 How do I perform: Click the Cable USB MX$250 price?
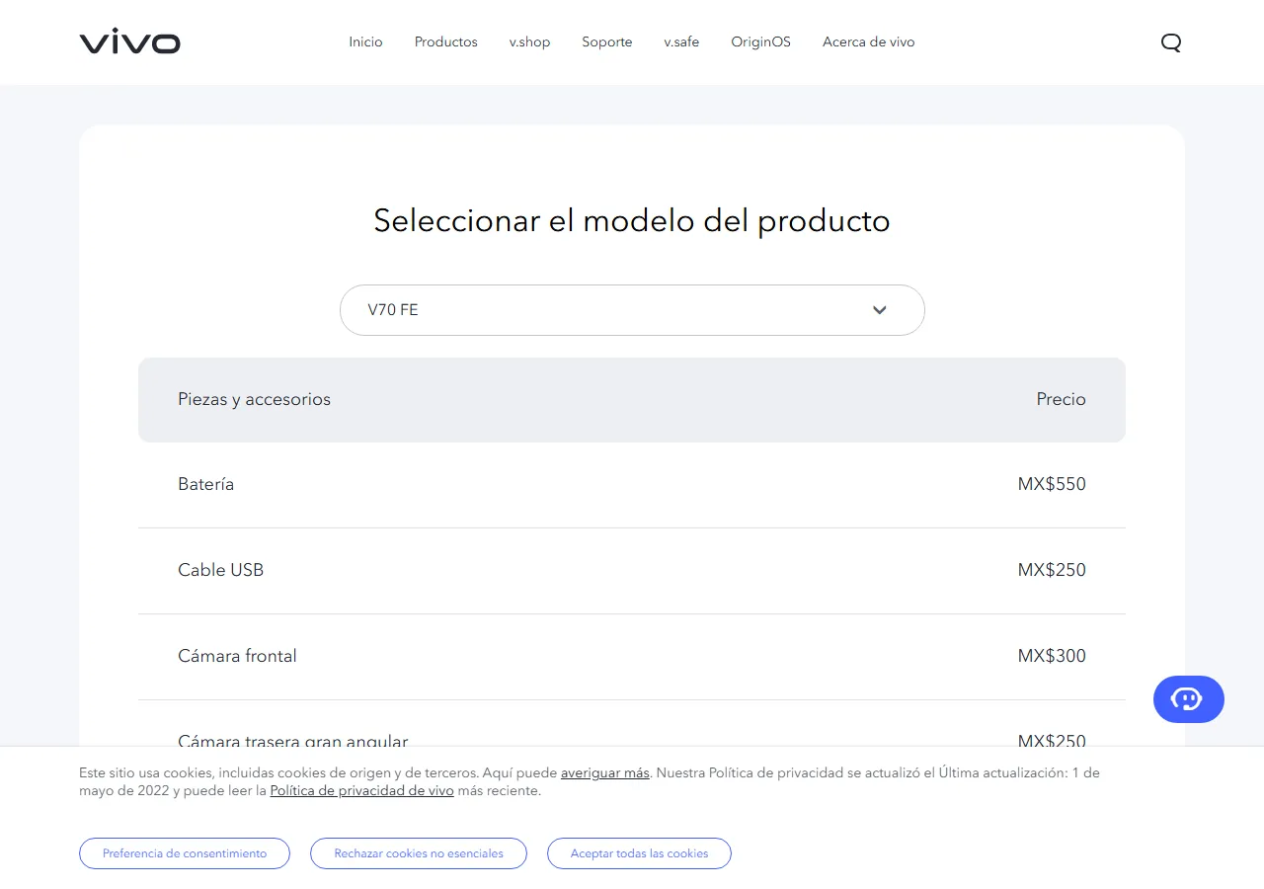coord(1052,570)
